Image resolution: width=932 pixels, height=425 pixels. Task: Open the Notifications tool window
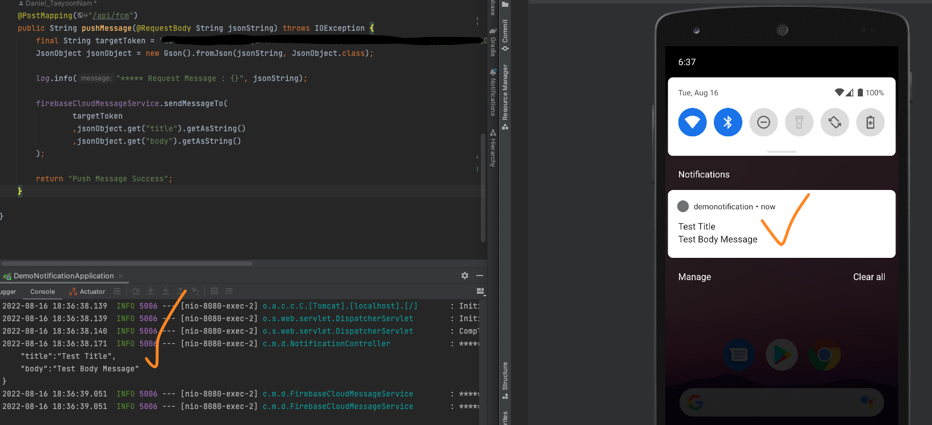click(x=493, y=92)
